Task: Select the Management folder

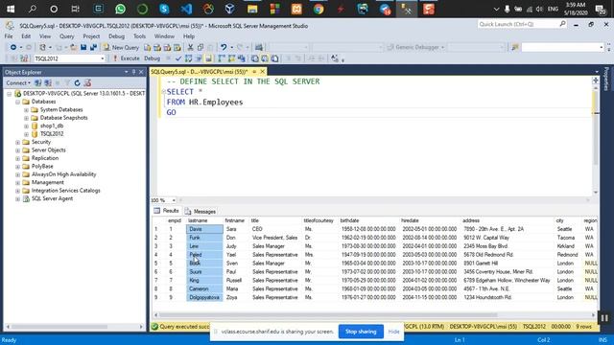Action: click(x=47, y=183)
